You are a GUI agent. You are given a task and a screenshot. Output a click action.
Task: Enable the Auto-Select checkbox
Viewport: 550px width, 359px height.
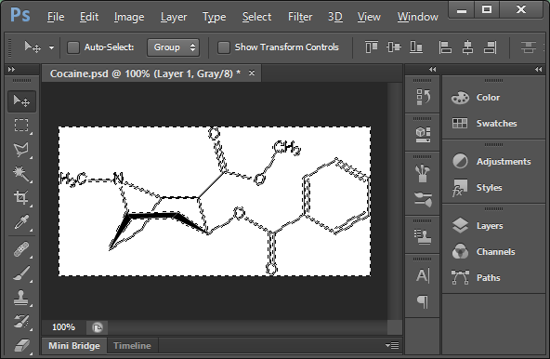click(x=73, y=47)
